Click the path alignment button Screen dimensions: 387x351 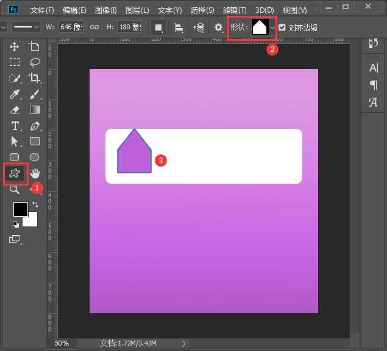tap(179, 27)
